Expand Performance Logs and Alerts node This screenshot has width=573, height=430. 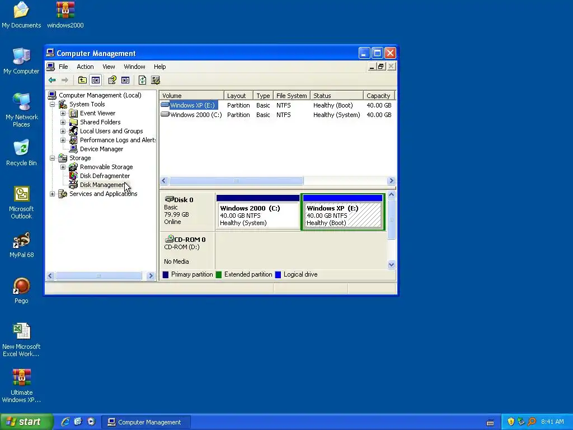[63, 140]
